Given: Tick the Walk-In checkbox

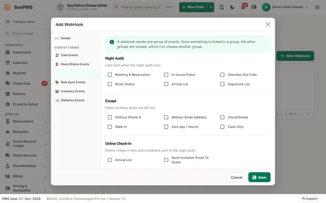Looking at the screenshot, I should tap(110, 127).
